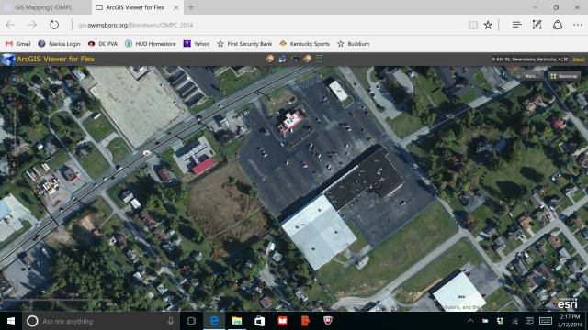Open the About link in the viewer header
588x330 pixels.
[578, 59]
